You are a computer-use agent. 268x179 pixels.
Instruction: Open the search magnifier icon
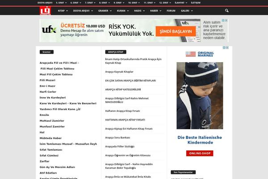(226, 11)
